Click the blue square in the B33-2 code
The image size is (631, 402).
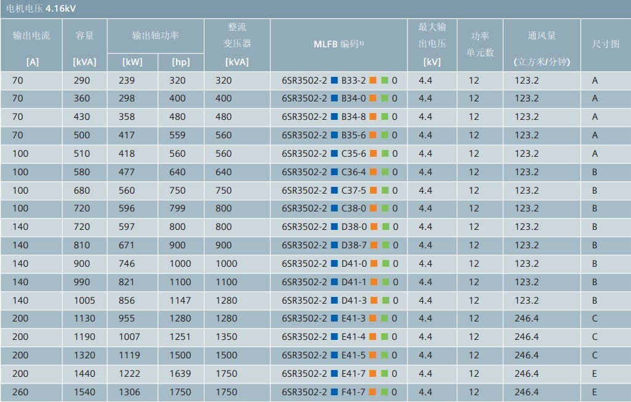pos(334,81)
